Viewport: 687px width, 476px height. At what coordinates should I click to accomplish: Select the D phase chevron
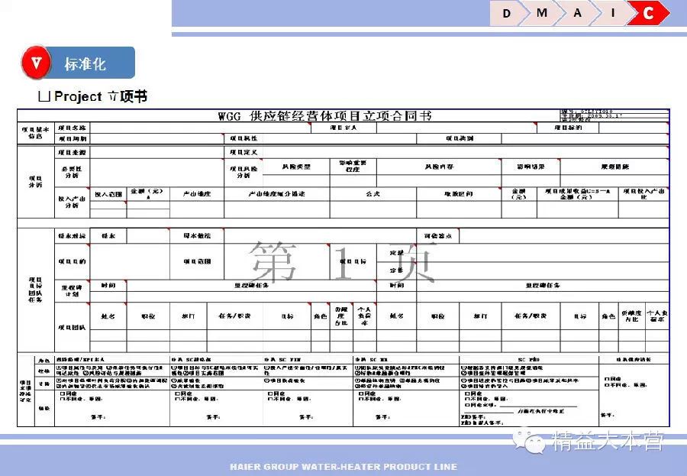pyautogui.click(x=507, y=13)
